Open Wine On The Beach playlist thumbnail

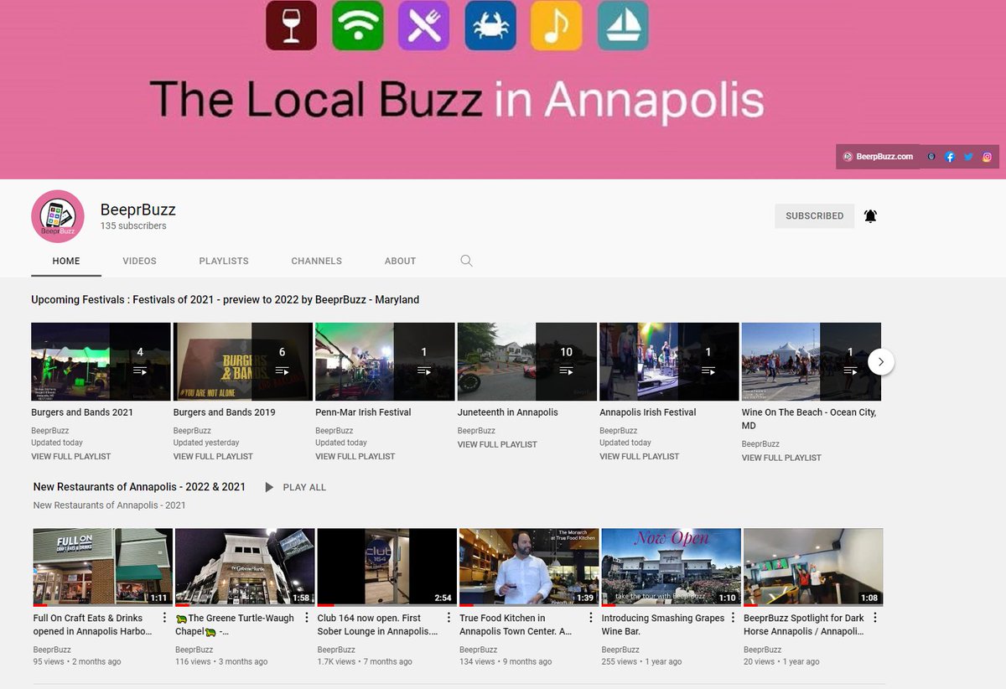[x=812, y=361]
